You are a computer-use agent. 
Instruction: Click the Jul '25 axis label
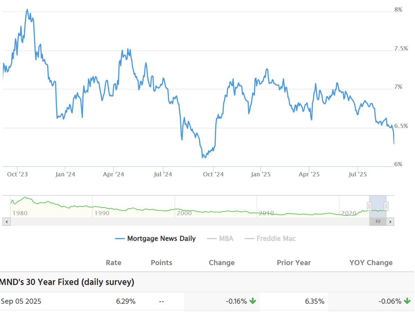tap(357, 174)
